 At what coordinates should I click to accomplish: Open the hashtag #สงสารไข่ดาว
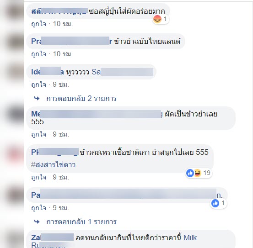53,165
